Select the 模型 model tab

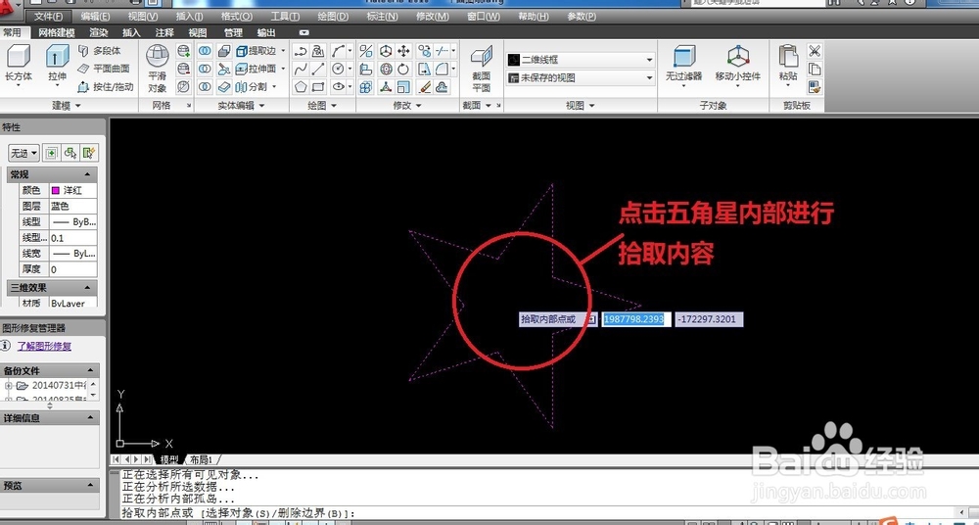169,459
